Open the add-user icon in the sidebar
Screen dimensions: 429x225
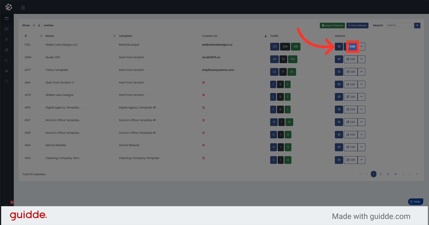click(7, 60)
